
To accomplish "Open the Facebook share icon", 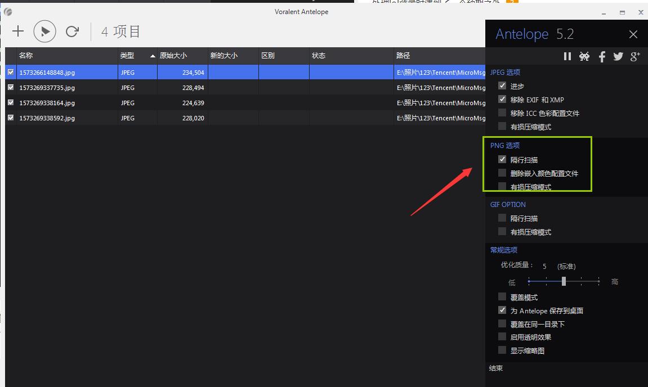I will point(602,56).
